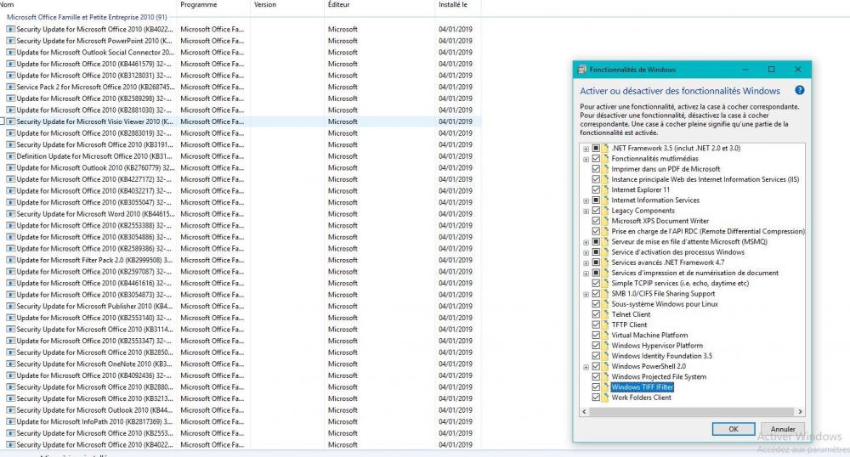Expand SMB 1.0/CIFS File Sharing Support
The width and height of the screenshot is (850, 457).
[x=586, y=294]
